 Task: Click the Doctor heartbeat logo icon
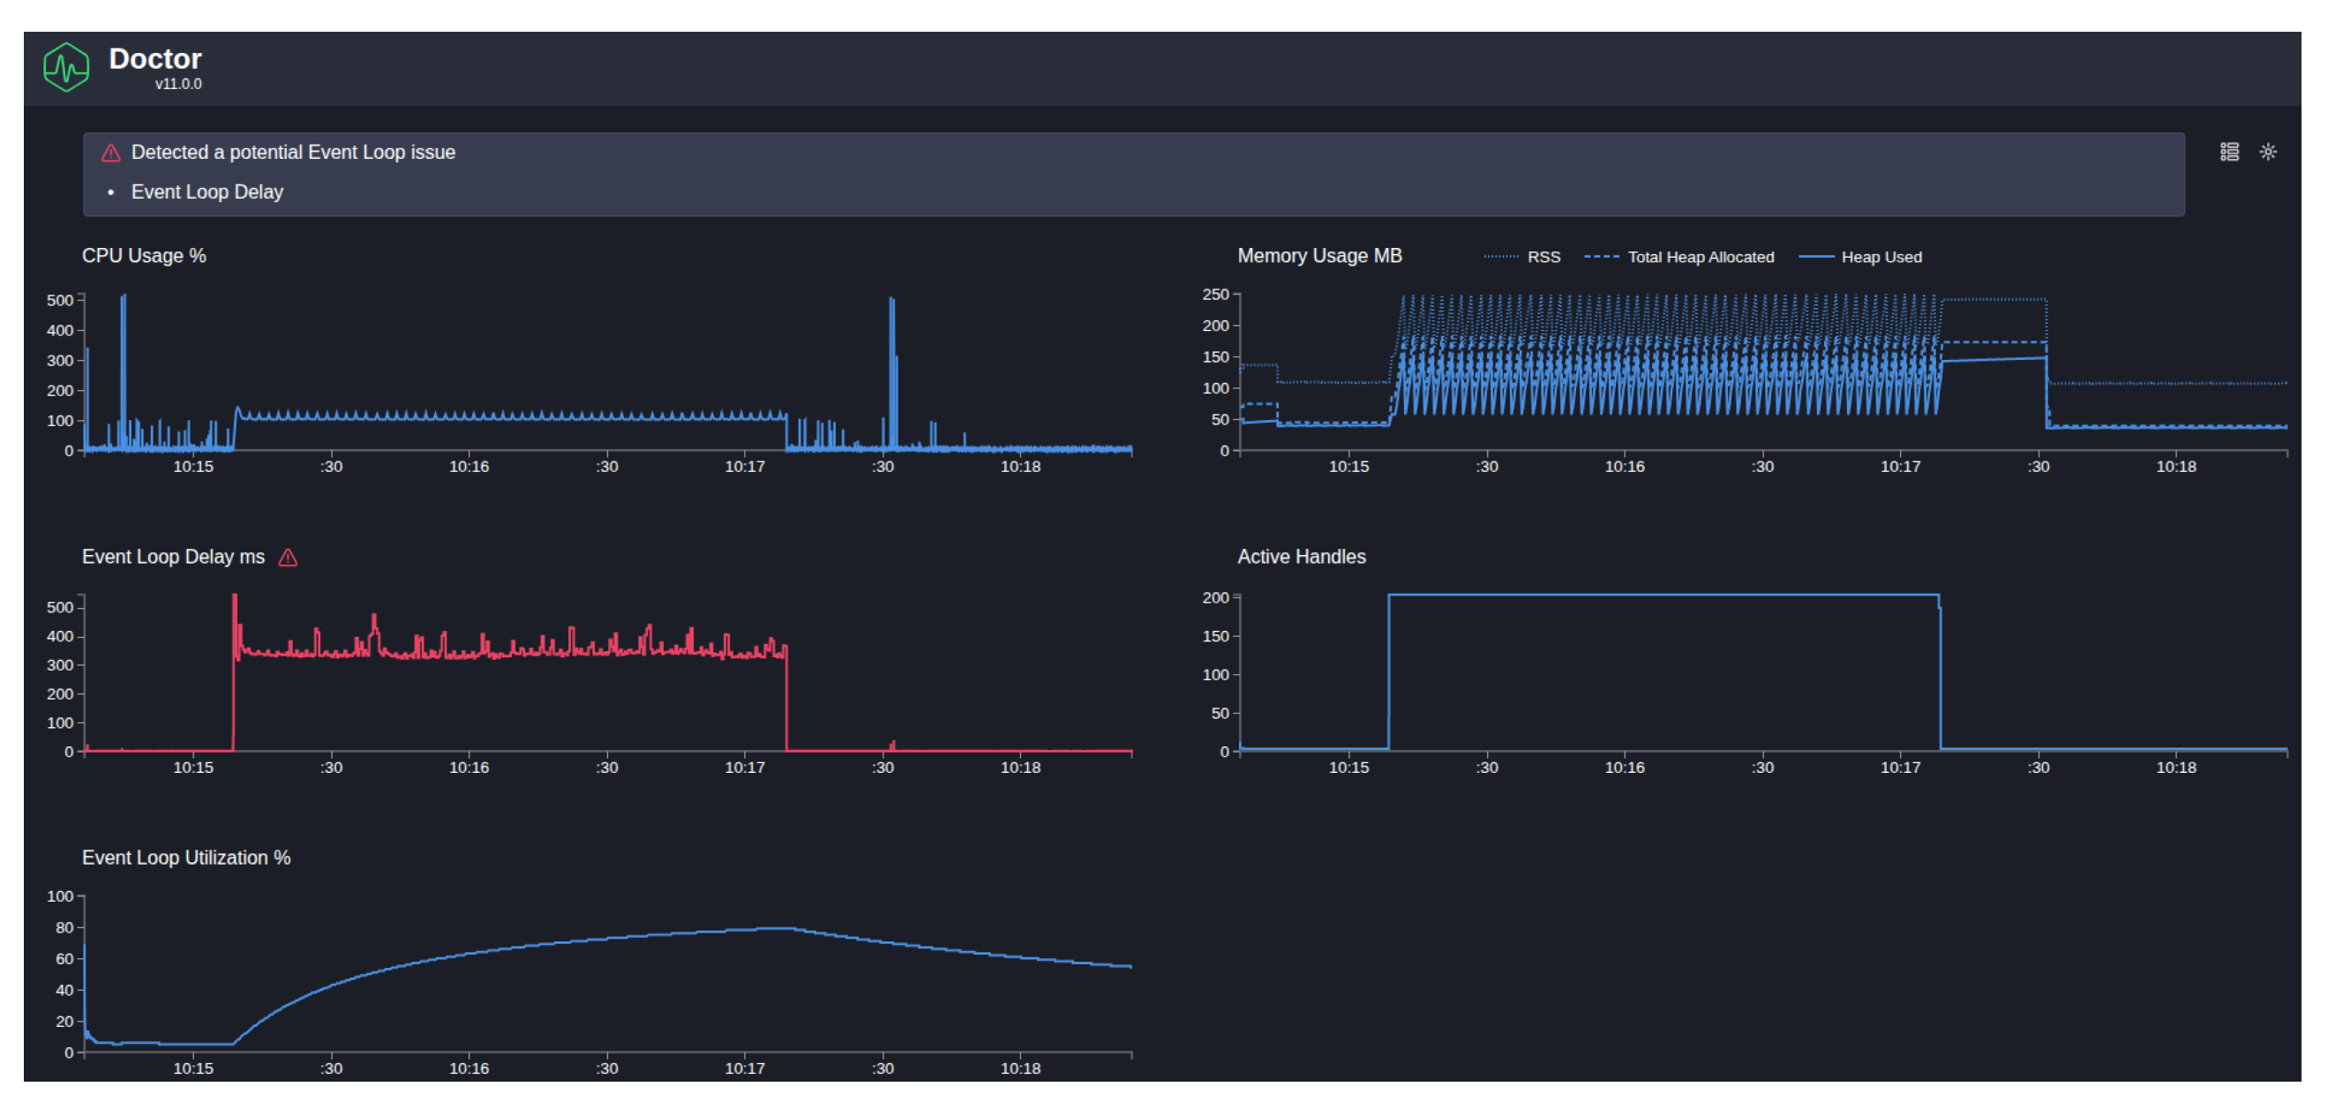pyautogui.click(x=66, y=67)
